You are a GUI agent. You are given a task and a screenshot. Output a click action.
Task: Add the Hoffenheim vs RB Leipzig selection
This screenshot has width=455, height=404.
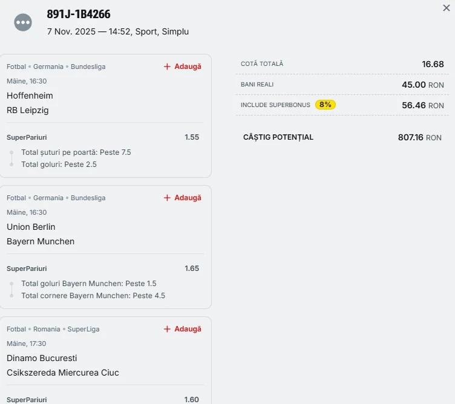click(183, 67)
